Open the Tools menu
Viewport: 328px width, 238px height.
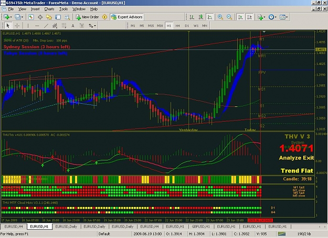pyautogui.click(x=64, y=9)
